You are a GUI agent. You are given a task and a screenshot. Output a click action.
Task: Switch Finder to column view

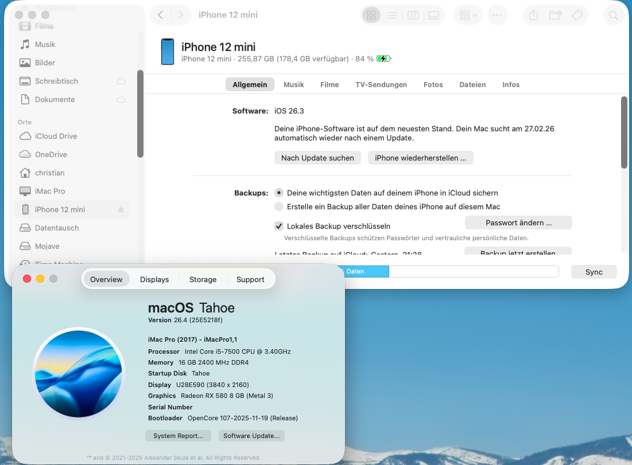click(413, 15)
